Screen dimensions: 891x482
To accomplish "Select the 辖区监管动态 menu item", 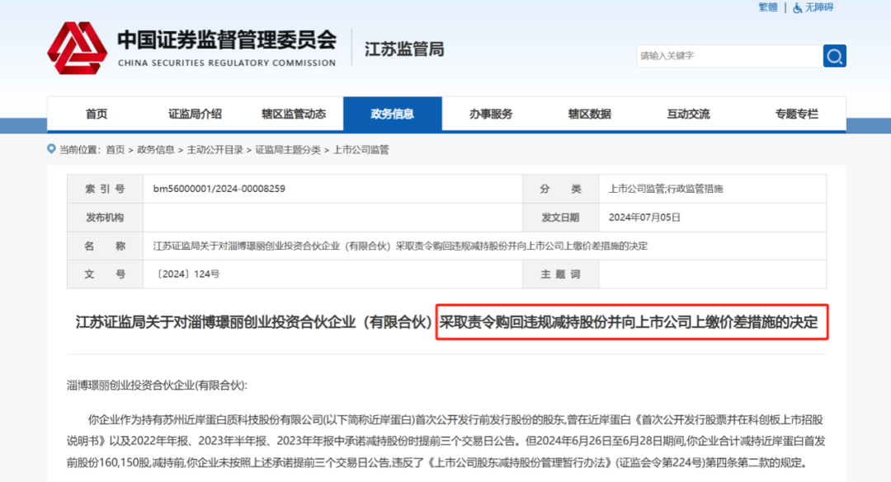I will pos(294,115).
